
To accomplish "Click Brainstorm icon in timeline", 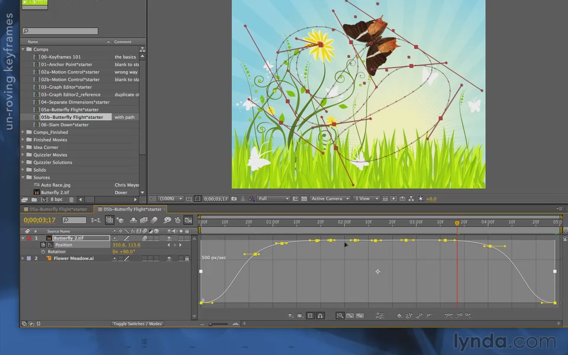I will point(167,220).
